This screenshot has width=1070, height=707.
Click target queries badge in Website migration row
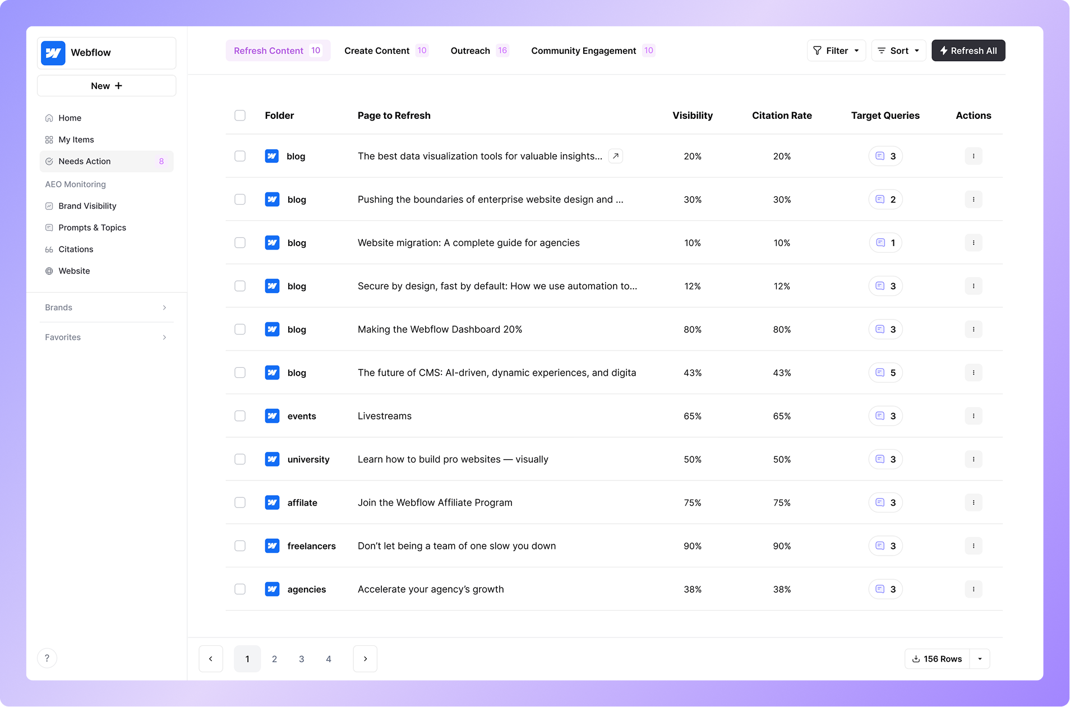[x=885, y=243]
